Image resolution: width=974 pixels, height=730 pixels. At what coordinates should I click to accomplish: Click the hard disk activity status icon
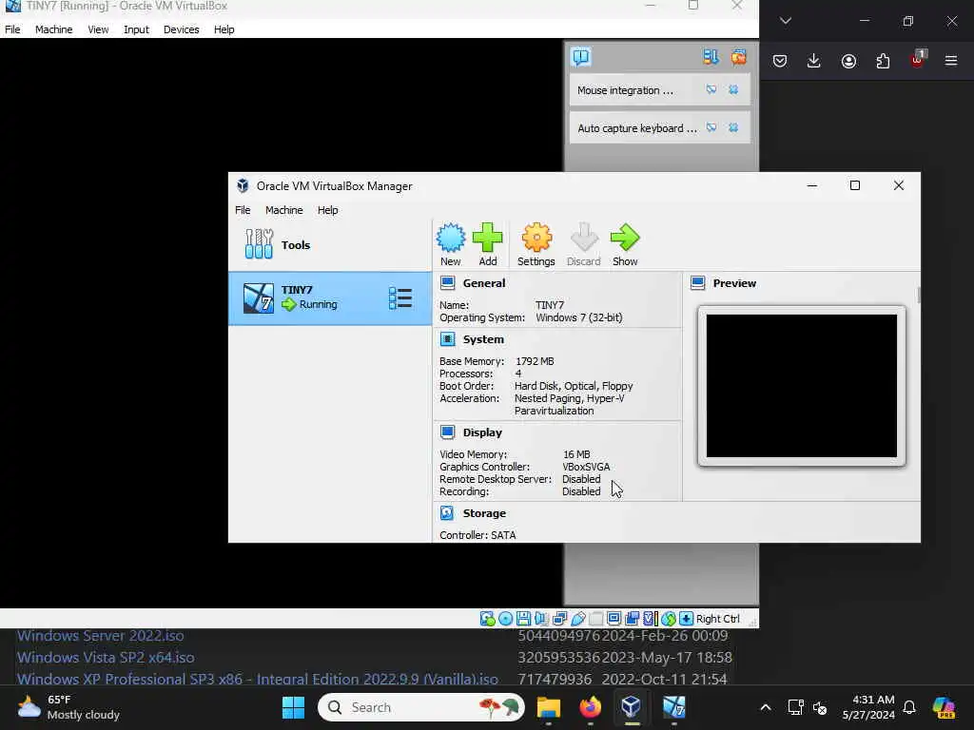(x=488, y=618)
